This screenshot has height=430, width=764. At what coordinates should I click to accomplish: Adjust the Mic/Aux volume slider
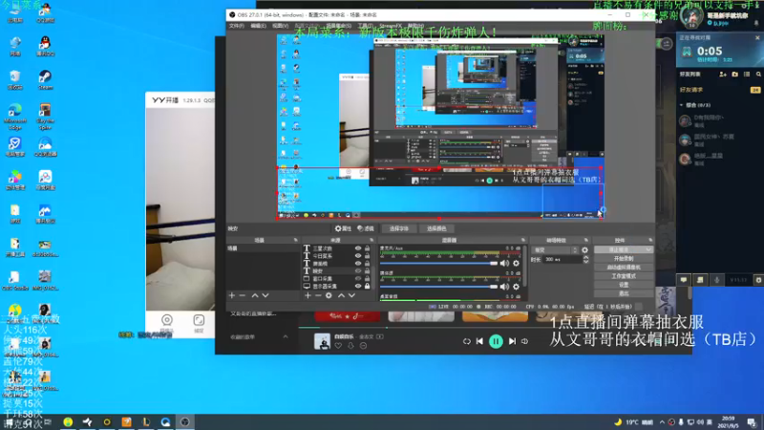coord(438,264)
